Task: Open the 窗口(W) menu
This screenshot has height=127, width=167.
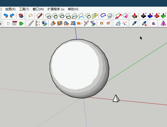Action: tap(38, 9)
